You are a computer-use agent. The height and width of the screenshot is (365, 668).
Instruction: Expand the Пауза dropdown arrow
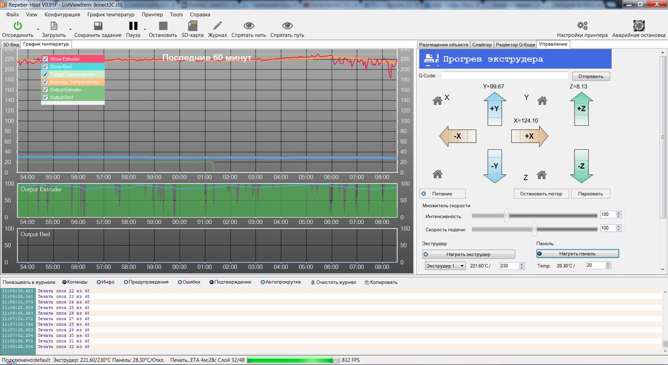pos(145,29)
